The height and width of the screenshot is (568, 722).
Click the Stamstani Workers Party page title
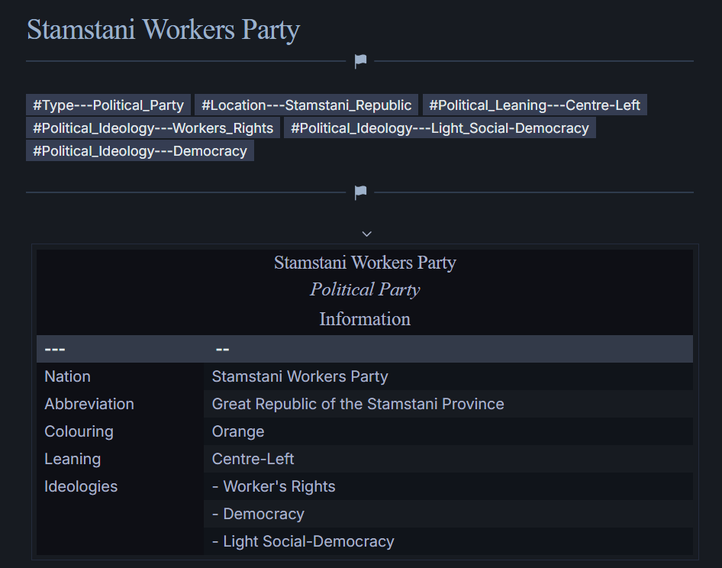pyautogui.click(x=163, y=30)
